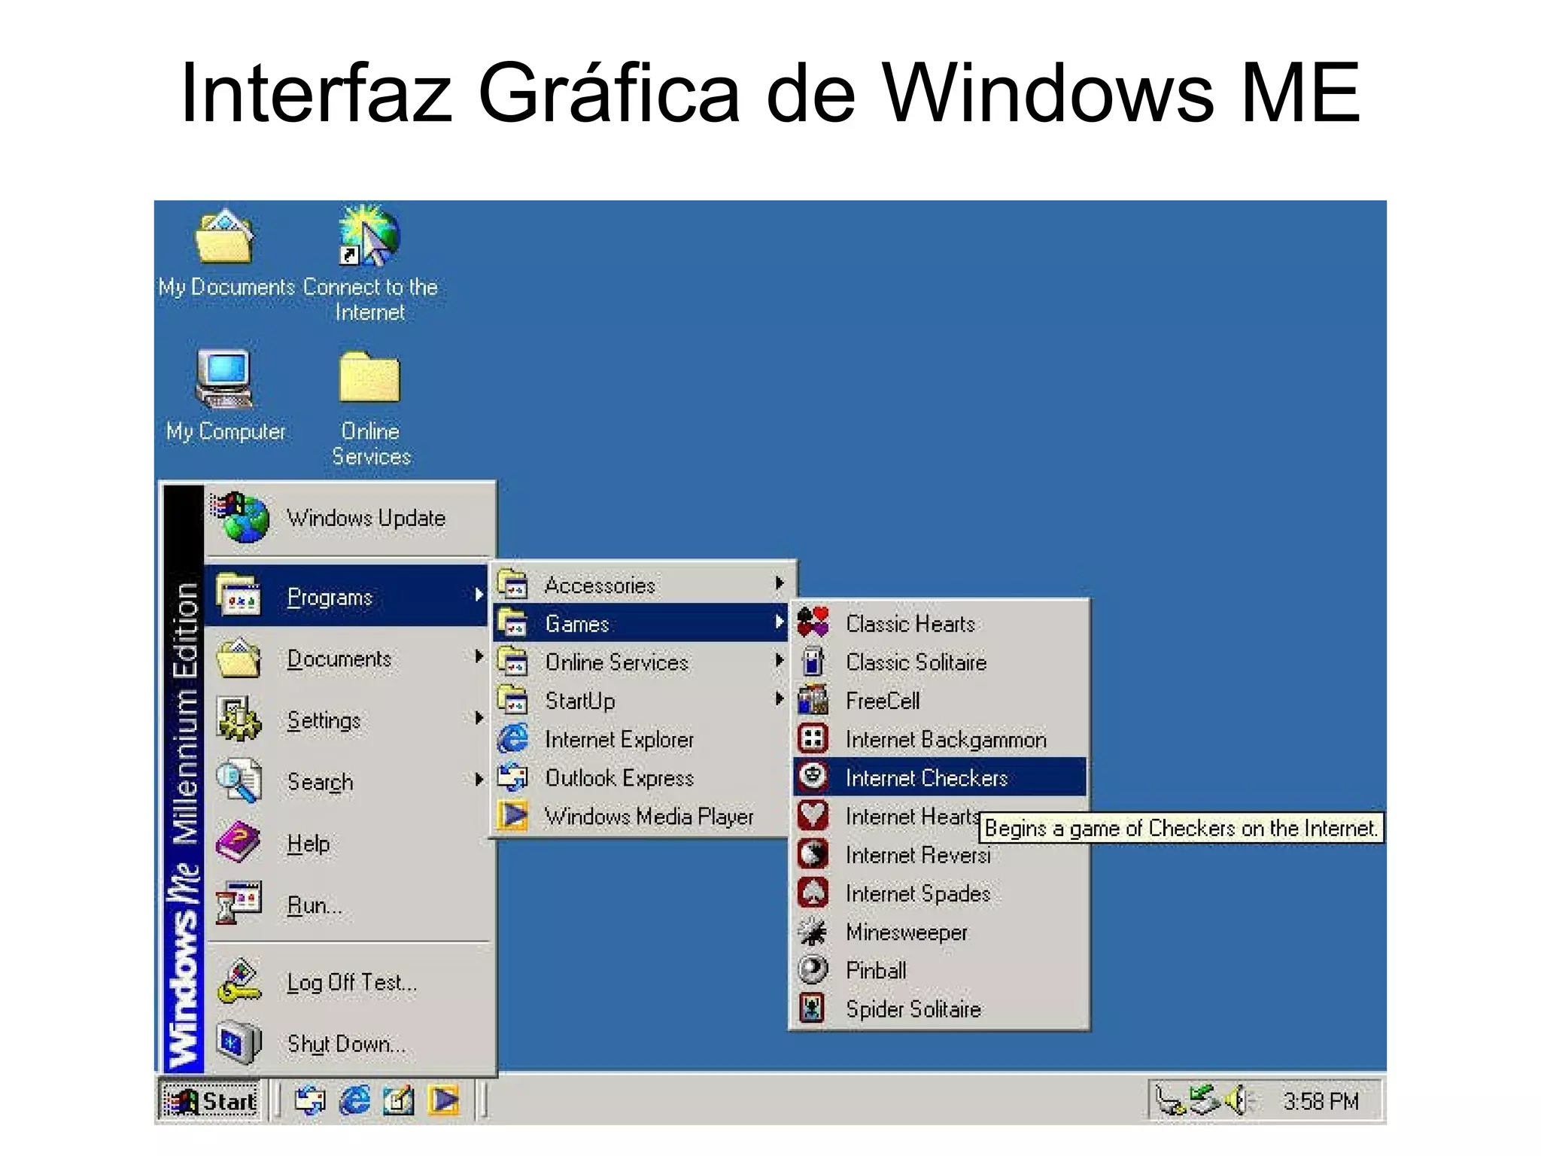Click the "Internet Backgammon" label

click(946, 740)
